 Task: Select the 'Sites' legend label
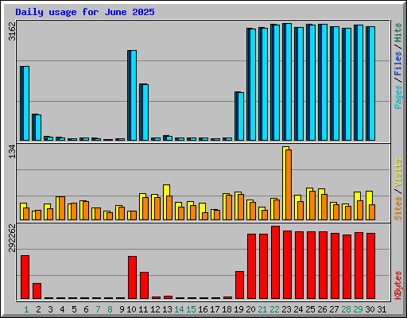pyautogui.click(x=398, y=208)
